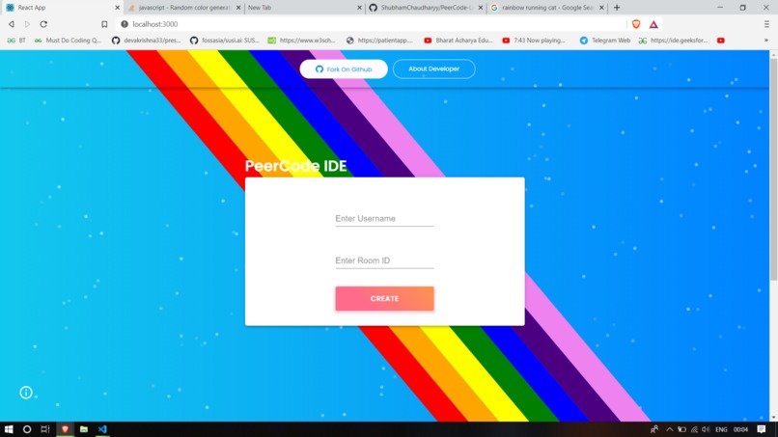Open 7:43 Now playing bookmark

pyautogui.click(x=534, y=41)
